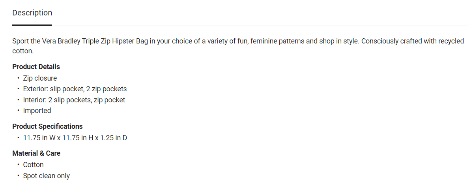Click the "Spot clean only" care instruction
Viewport: 471px width, 194px height.
click(x=46, y=176)
